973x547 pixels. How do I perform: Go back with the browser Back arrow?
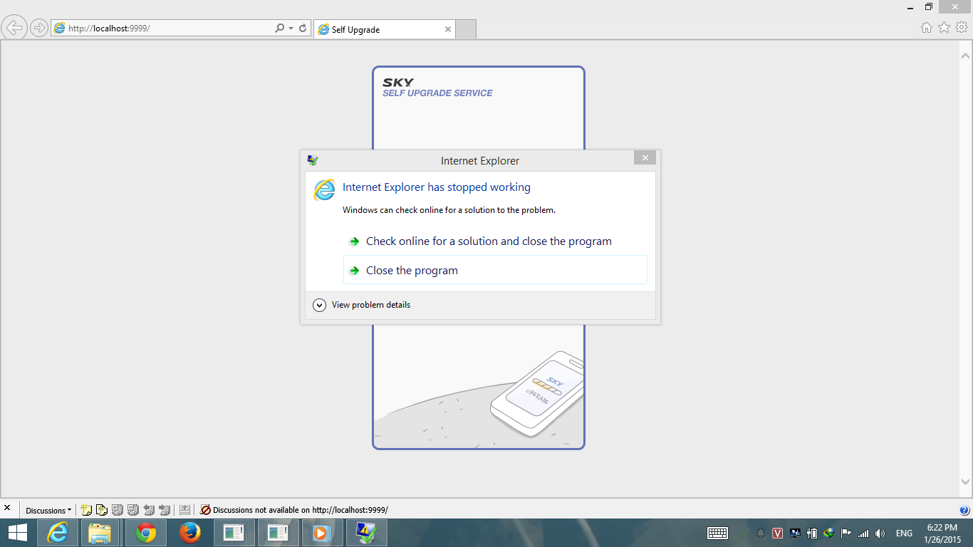pos(14,28)
